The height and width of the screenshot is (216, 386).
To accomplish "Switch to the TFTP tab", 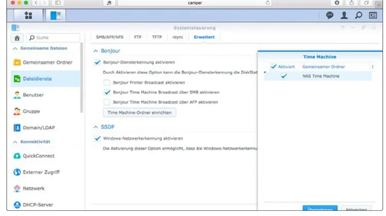I will tap(157, 37).
